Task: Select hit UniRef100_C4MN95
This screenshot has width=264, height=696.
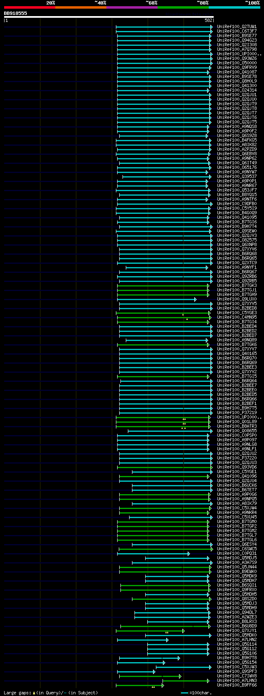Action: coord(237,317)
